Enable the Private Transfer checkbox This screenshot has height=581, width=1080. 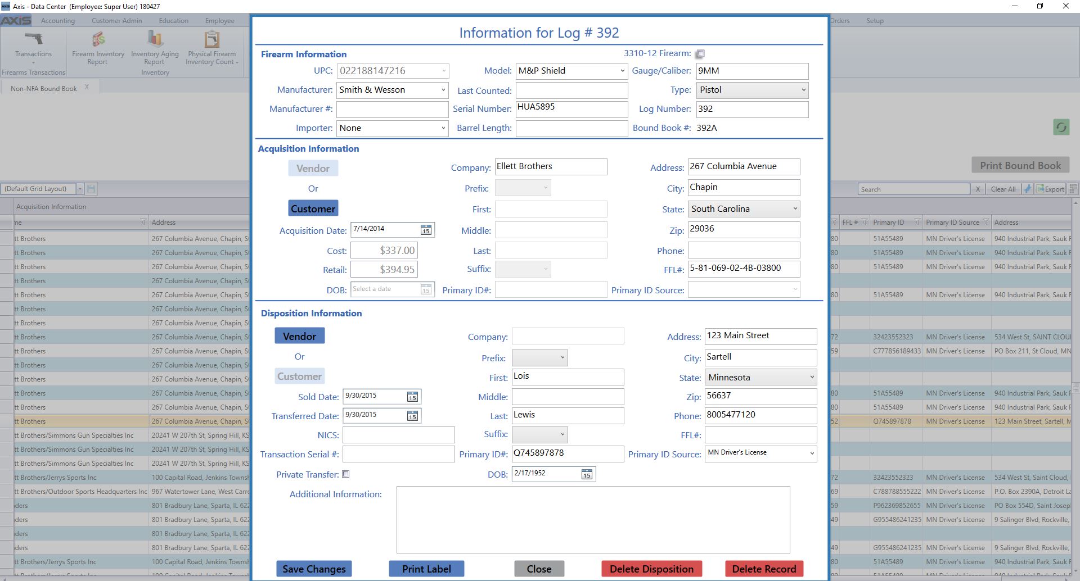pos(346,474)
